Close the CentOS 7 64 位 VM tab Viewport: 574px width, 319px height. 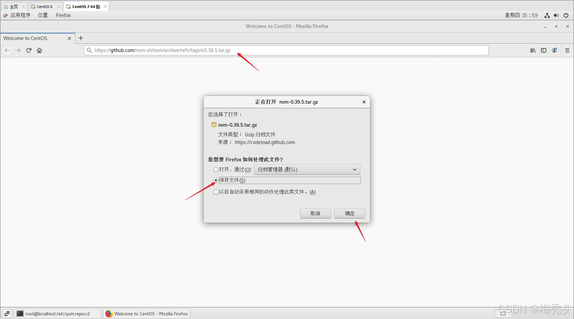click(x=105, y=7)
